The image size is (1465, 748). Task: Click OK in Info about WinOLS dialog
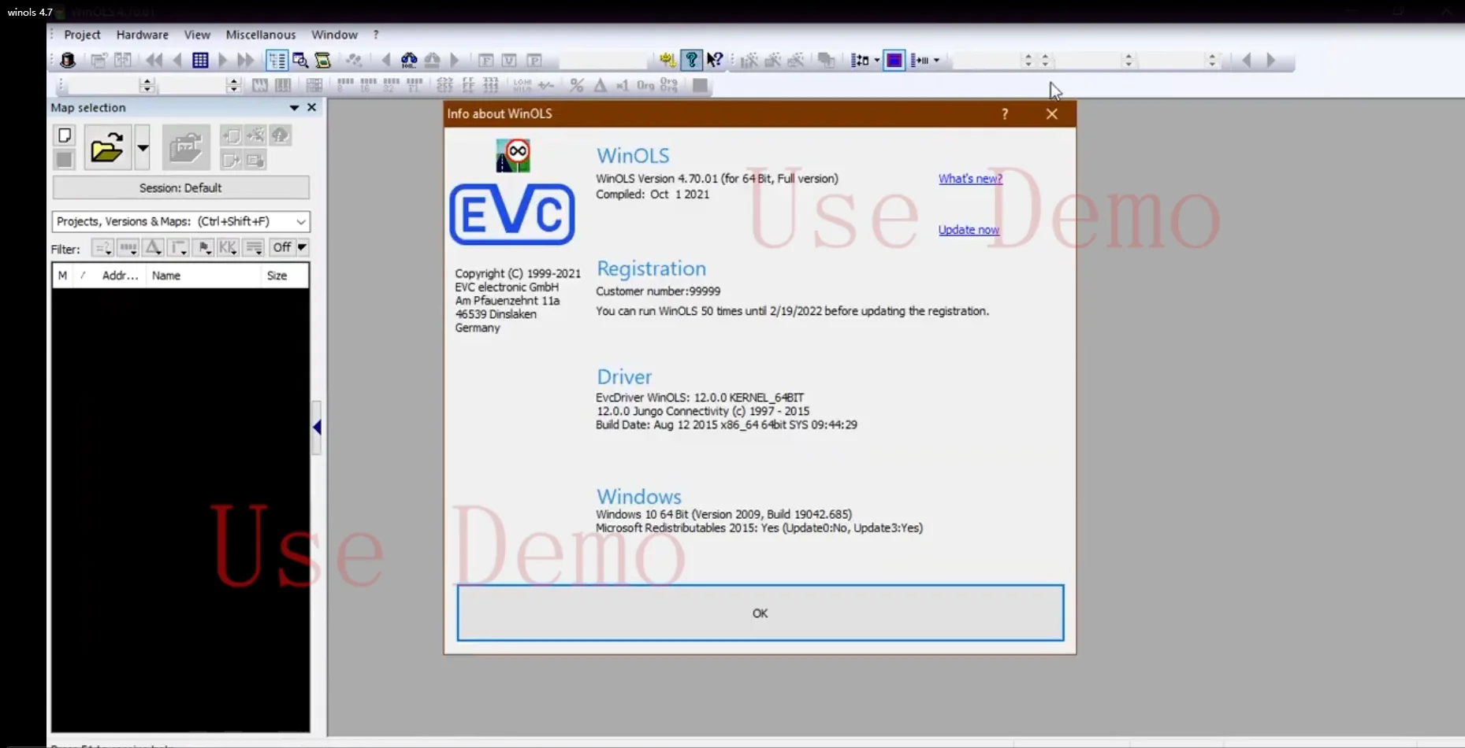[x=760, y=613]
